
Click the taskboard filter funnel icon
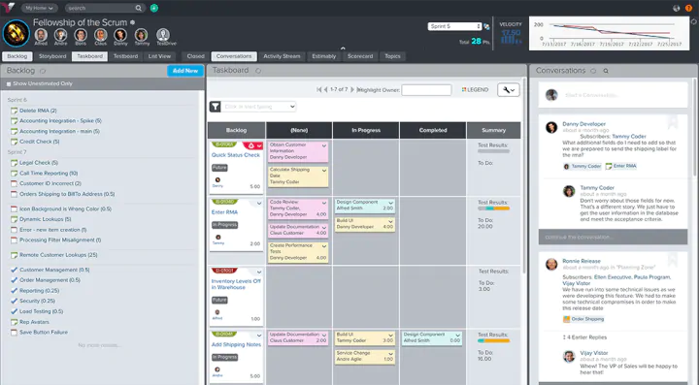pos(216,107)
